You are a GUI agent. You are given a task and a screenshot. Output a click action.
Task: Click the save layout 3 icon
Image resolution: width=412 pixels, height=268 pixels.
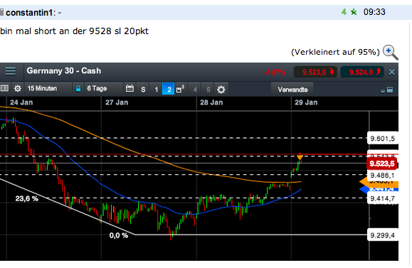tap(180, 89)
